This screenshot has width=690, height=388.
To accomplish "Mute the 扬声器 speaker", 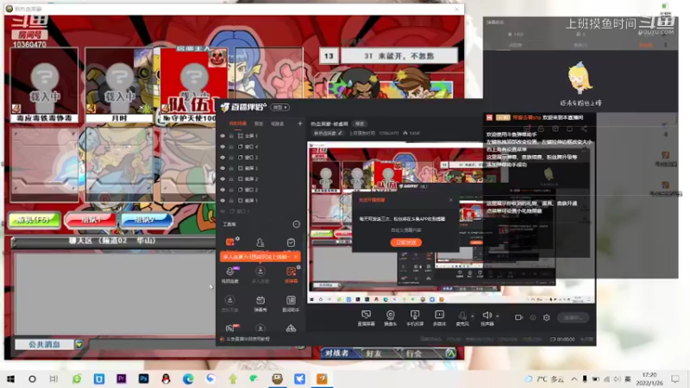I will coord(486,317).
